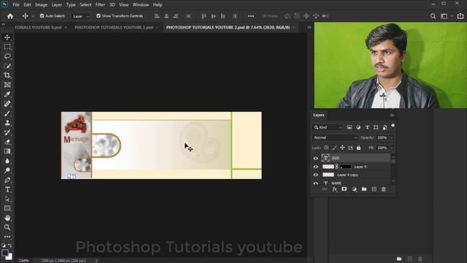This screenshot has width=467, height=263.
Task: Toggle Show Transform Controls checkbox
Action: pos(99,16)
